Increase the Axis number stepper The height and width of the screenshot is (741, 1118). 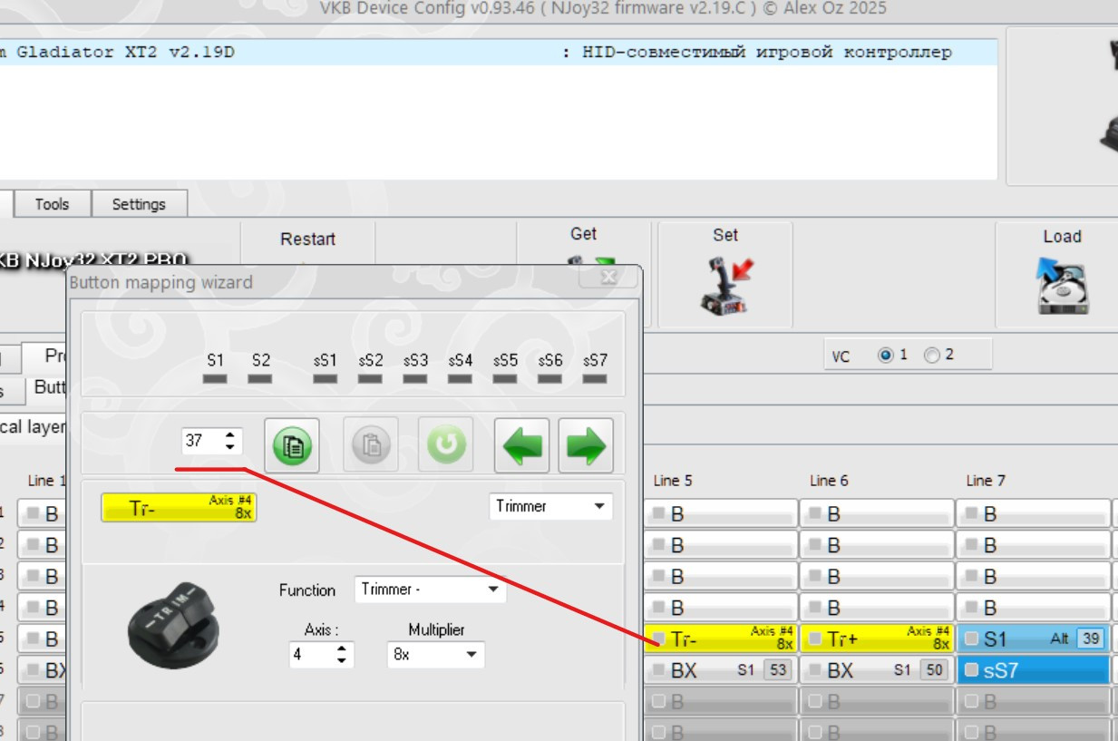(341, 648)
